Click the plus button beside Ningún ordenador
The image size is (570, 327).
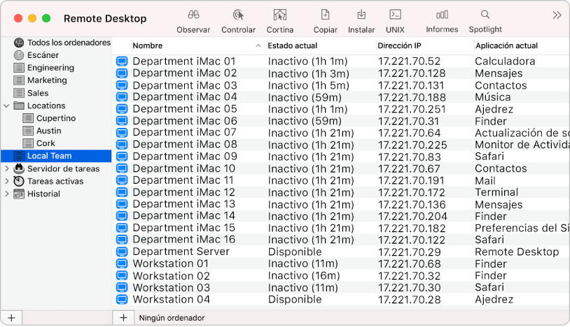click(124, 318)
